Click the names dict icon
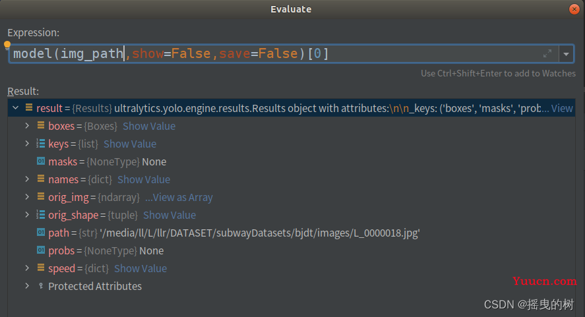This screenshot has height=317, width=585. coord(41,179)
